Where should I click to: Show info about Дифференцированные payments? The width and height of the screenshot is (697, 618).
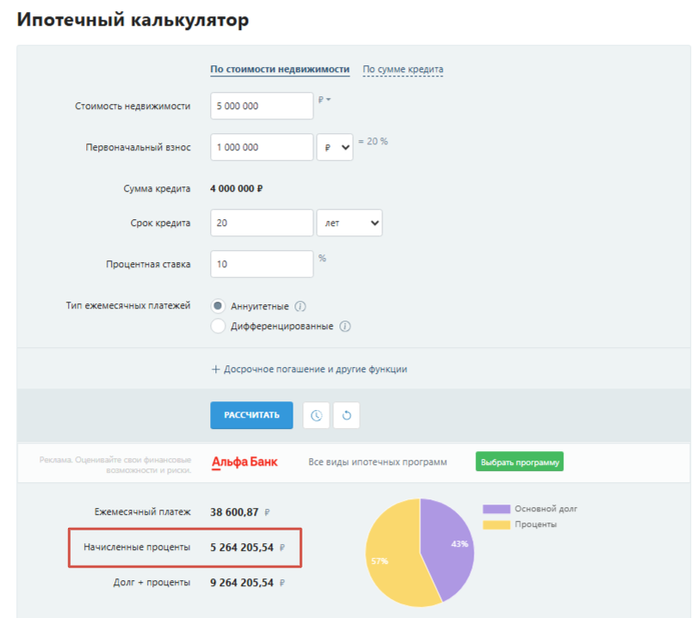click(x=345, y=327)
